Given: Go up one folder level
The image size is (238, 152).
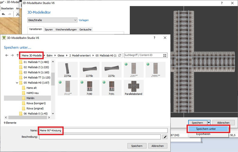Looking at the screenshot, I should (17, 55).
